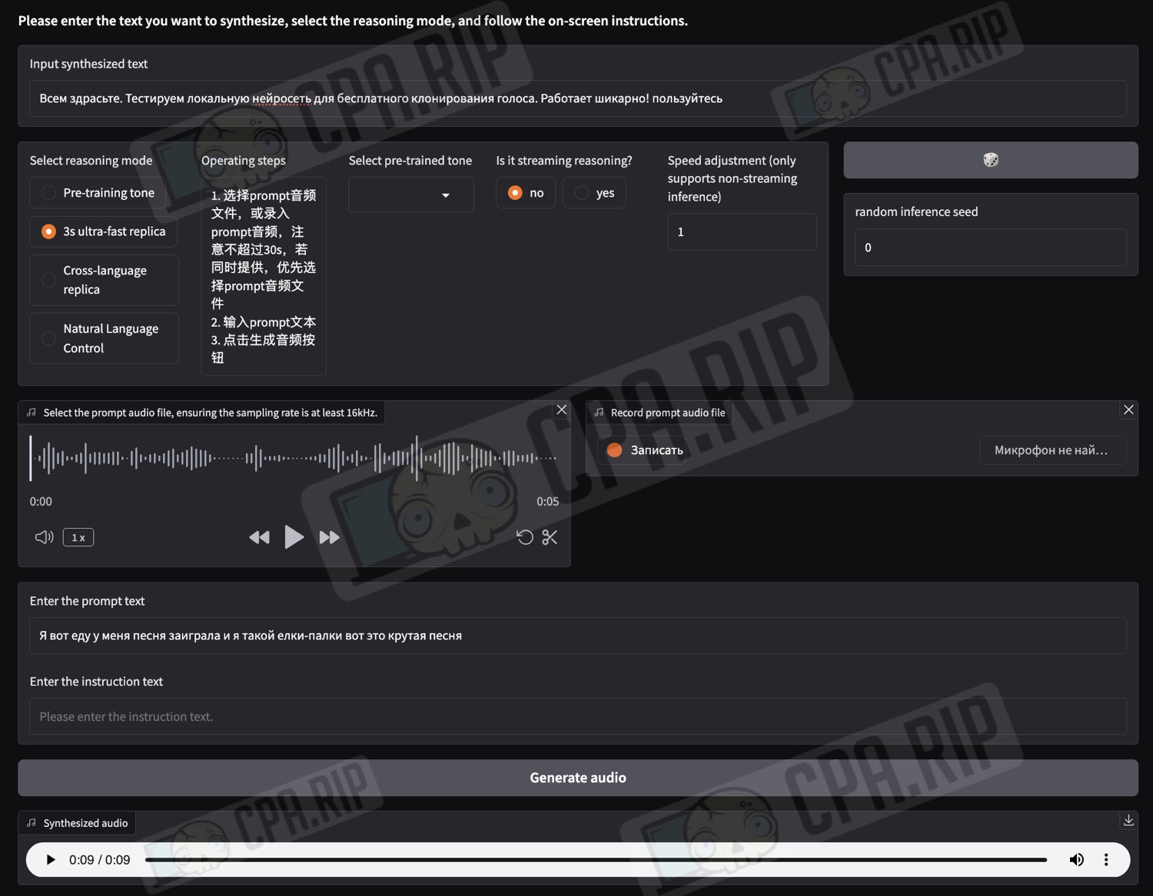Enable streaming reasoning with yes option
This screenshot has width=1153, height=896.
[x=583, y=193]
